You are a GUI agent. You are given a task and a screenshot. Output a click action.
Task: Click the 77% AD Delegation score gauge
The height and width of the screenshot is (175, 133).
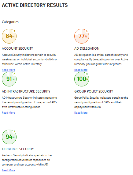(82, 36)
